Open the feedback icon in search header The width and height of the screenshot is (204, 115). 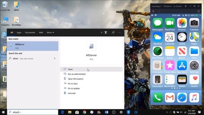(x=113, y=33)
